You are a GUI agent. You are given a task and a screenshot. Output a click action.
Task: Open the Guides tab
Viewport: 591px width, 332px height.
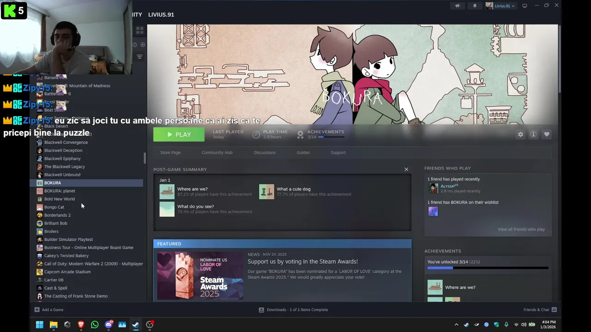(303, 153)
